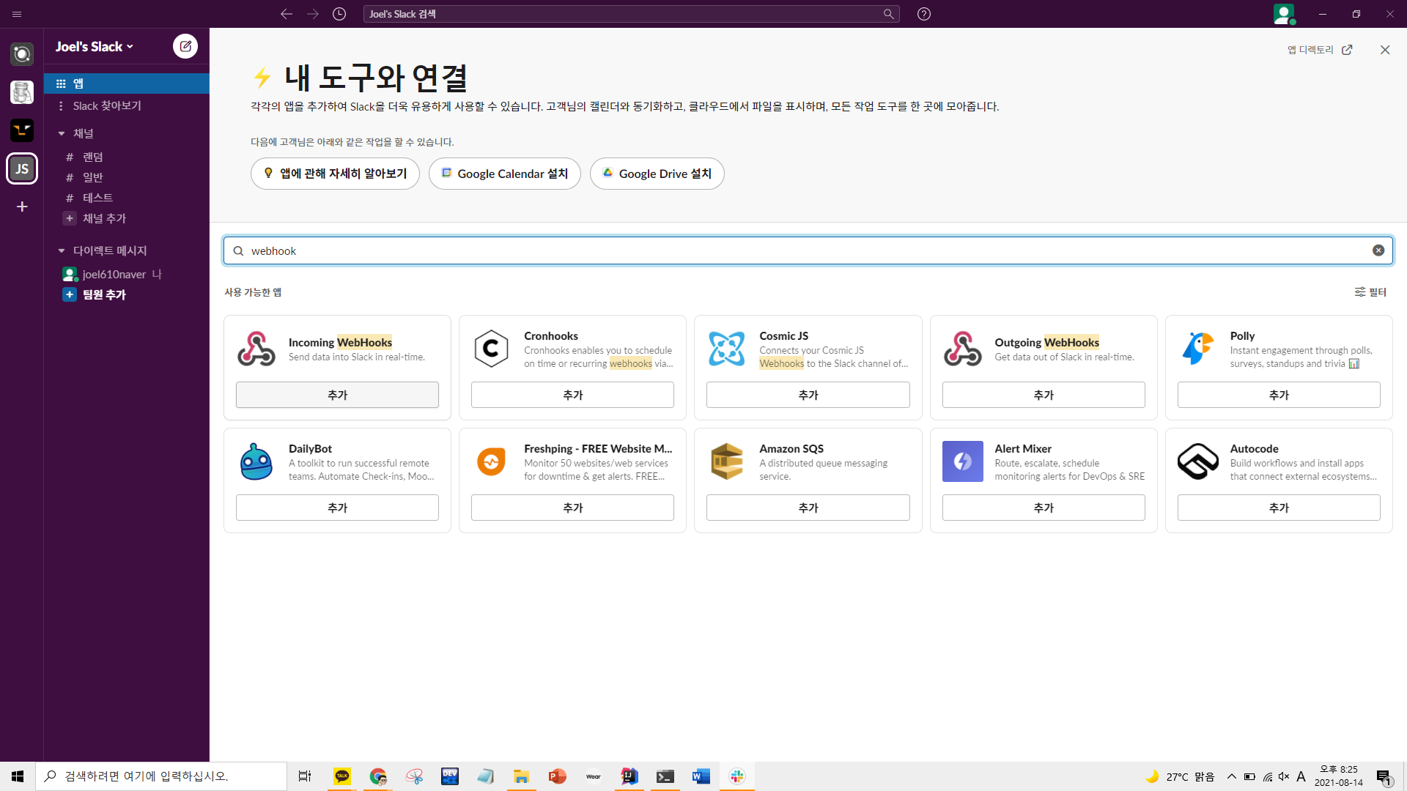Click the Outgoing WebHooks app icon
Viewport: 1407px width, 791px height.
click(x=962, y=349)
